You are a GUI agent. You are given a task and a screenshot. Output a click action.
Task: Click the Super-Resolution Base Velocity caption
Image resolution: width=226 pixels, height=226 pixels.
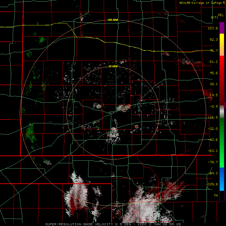pos(113,224)
